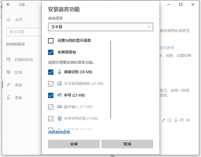
Task: Click text-to-speech feature icon in background list
Action: [170, 120]
